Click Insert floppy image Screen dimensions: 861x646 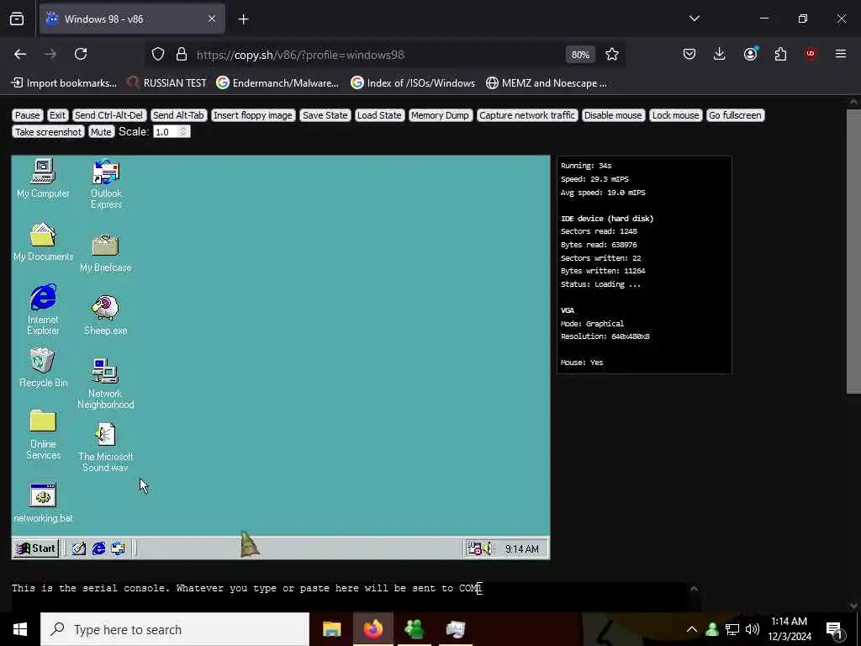point(252,115)
